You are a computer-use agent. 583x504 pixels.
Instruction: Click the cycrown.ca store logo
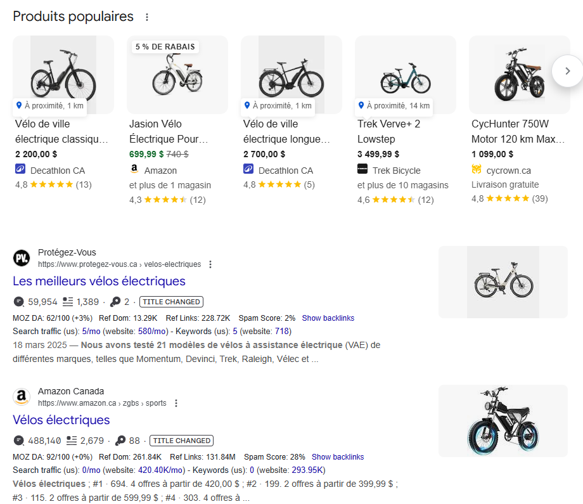point(477,170)
